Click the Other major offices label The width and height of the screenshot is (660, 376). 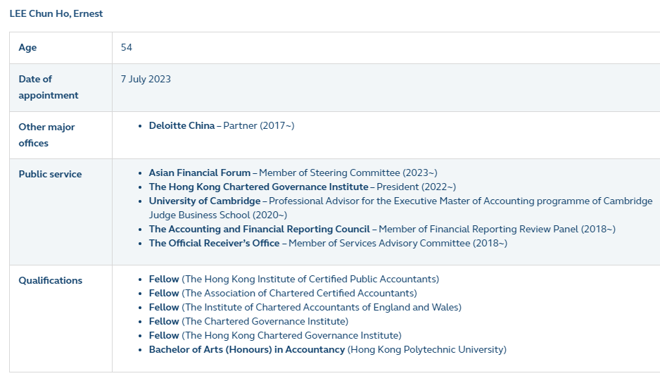(x=46, y=134)
